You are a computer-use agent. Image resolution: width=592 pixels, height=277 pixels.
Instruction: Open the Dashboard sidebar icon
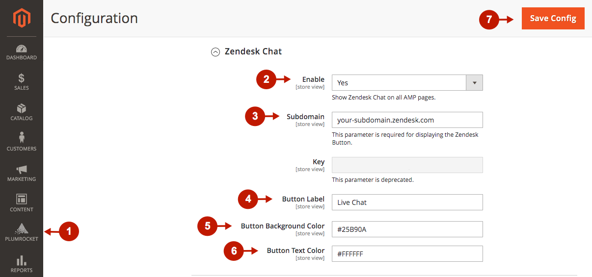[x=22, y=49]
